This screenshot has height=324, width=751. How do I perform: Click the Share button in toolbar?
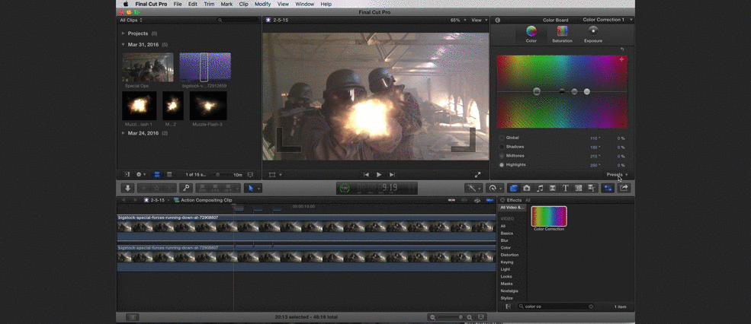(x=624, y=188)
